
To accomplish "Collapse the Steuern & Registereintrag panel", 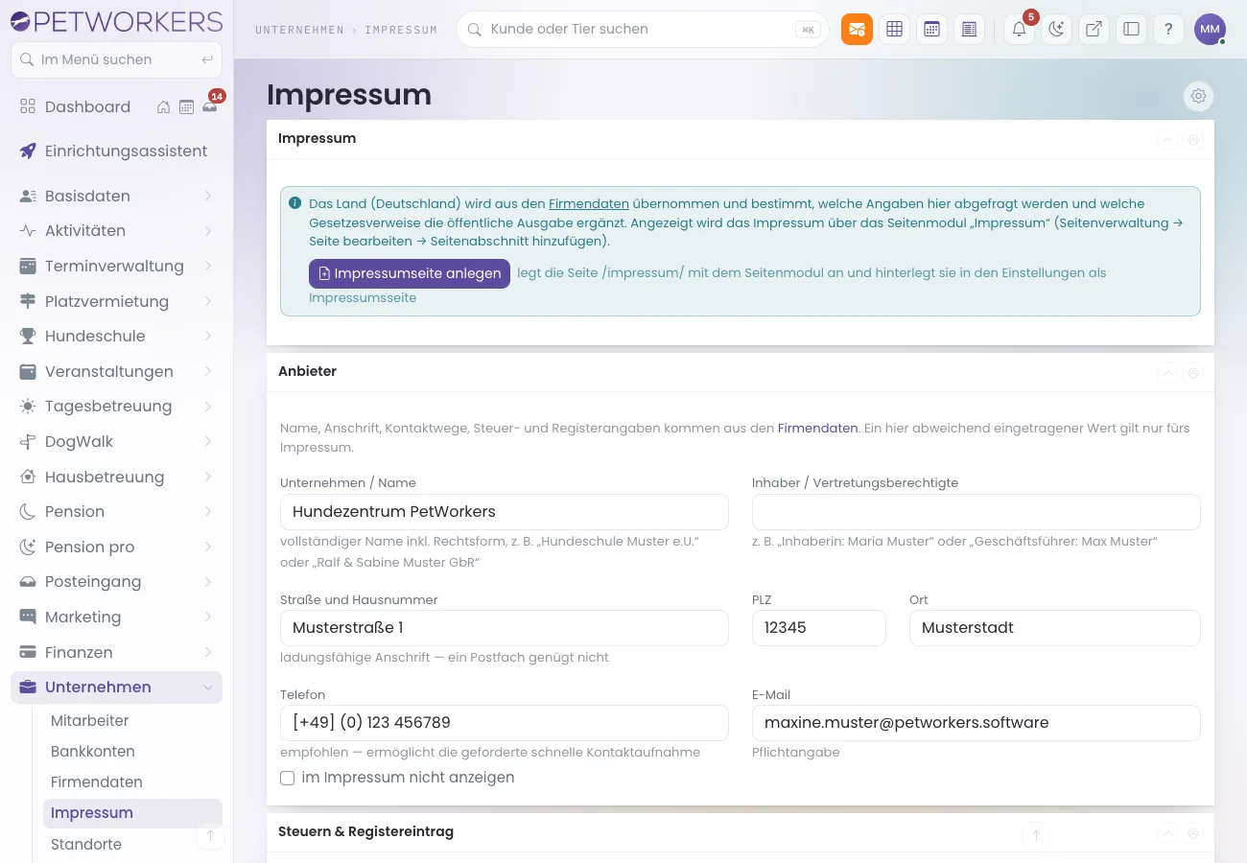I will (x=1167, y=832).
